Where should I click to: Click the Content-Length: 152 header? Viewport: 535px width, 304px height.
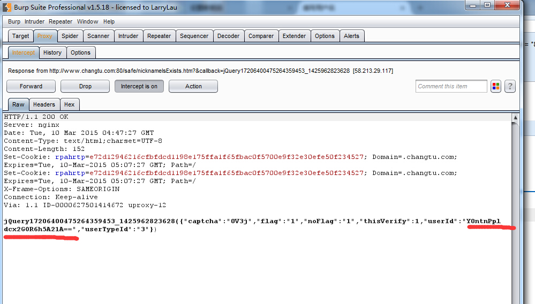pyautogui.click(x=44, y=149)
